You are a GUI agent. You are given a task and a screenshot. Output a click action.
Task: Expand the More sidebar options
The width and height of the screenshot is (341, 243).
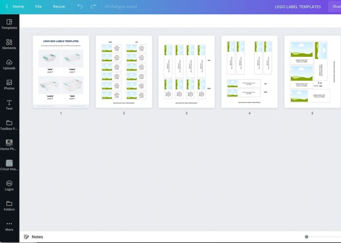[x=9, y=226]
